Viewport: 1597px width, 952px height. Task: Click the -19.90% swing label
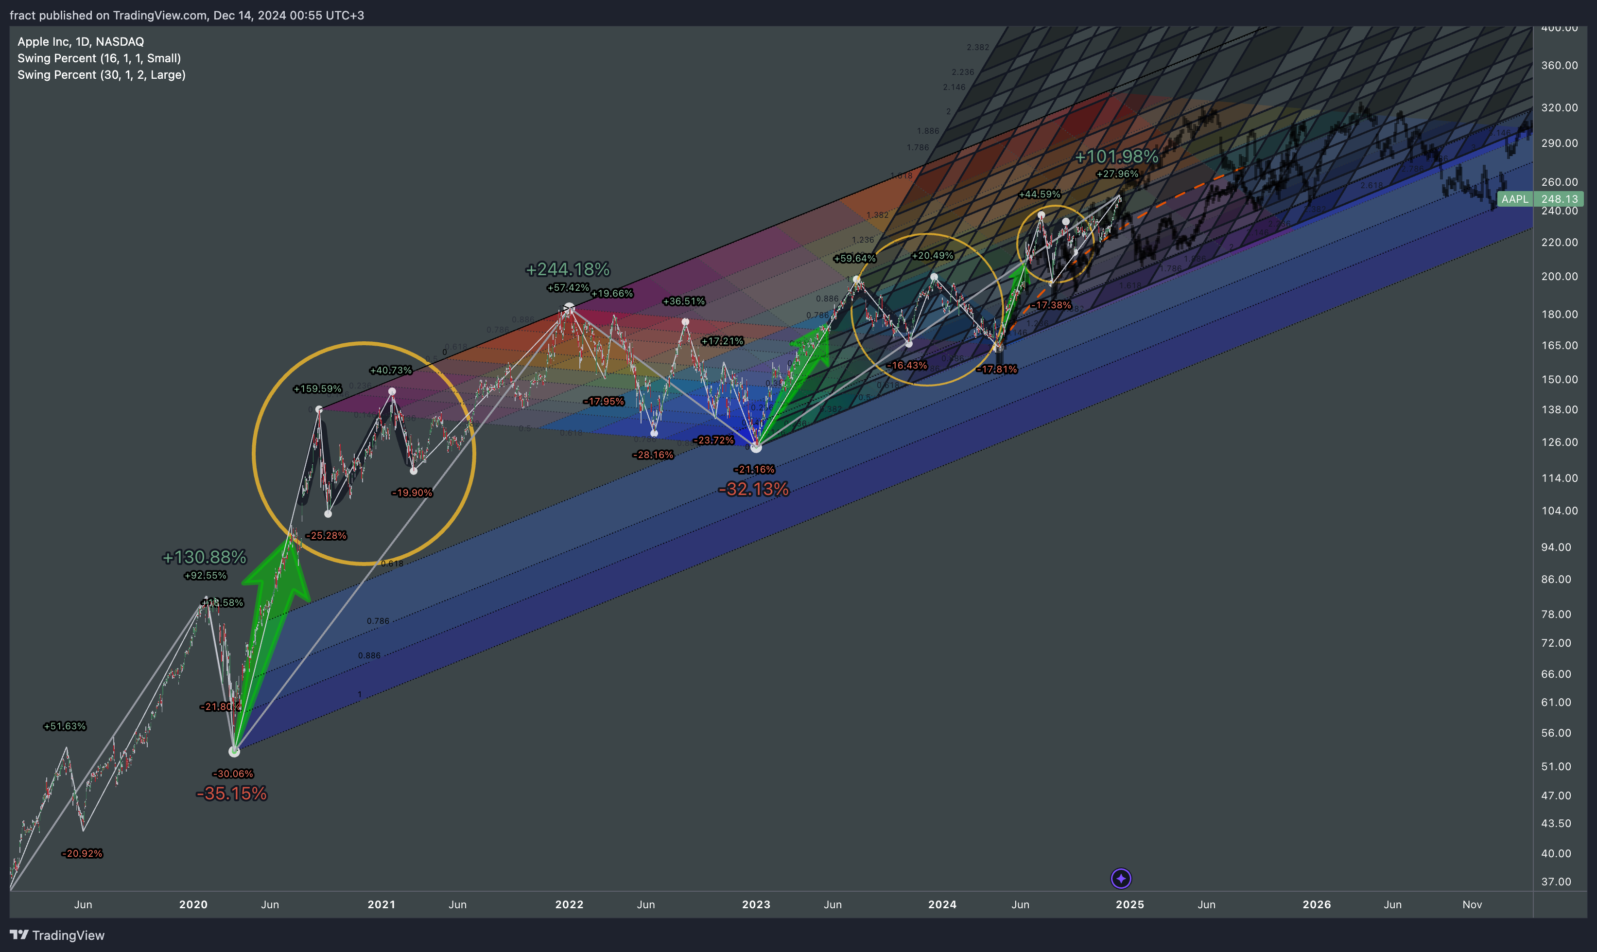pyautogui.click(x=412, y=493)
